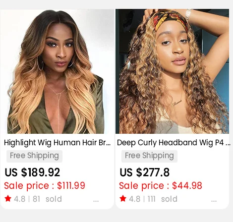This screenshot has width=233, height=222.
Task: Click the Deep Curly Headband Wig P4 title
Action: pyautogui.click(x=174, y=143)
